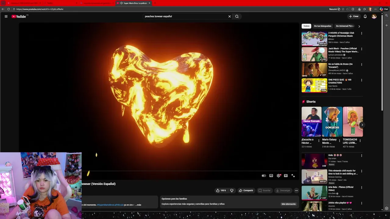The height and width of the screenshot is (219, 390).
Task: Select the De Universal Pictures chip
Action: (x=345, y=26)
